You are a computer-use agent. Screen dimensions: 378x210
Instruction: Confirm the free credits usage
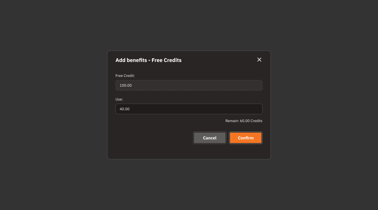pos(246,138)
